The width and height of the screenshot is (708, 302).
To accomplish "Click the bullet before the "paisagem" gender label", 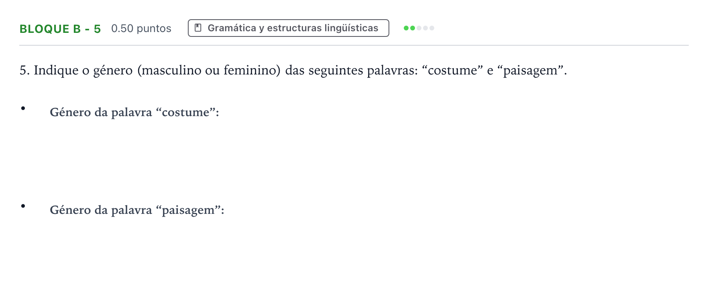I will 23,206.
